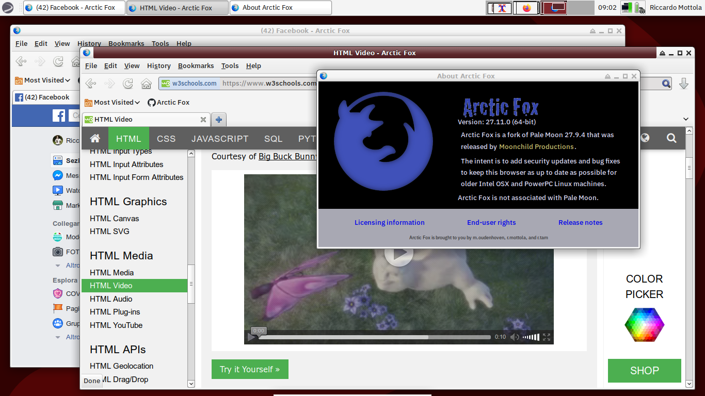
Task: Open the Arctic Fox GitHub bookmark
Action: 168,102
